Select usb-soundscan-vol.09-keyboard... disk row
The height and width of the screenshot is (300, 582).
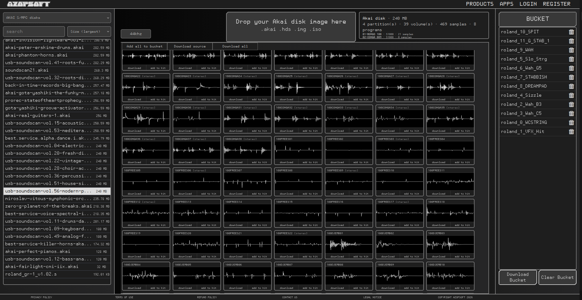point(57,229)
